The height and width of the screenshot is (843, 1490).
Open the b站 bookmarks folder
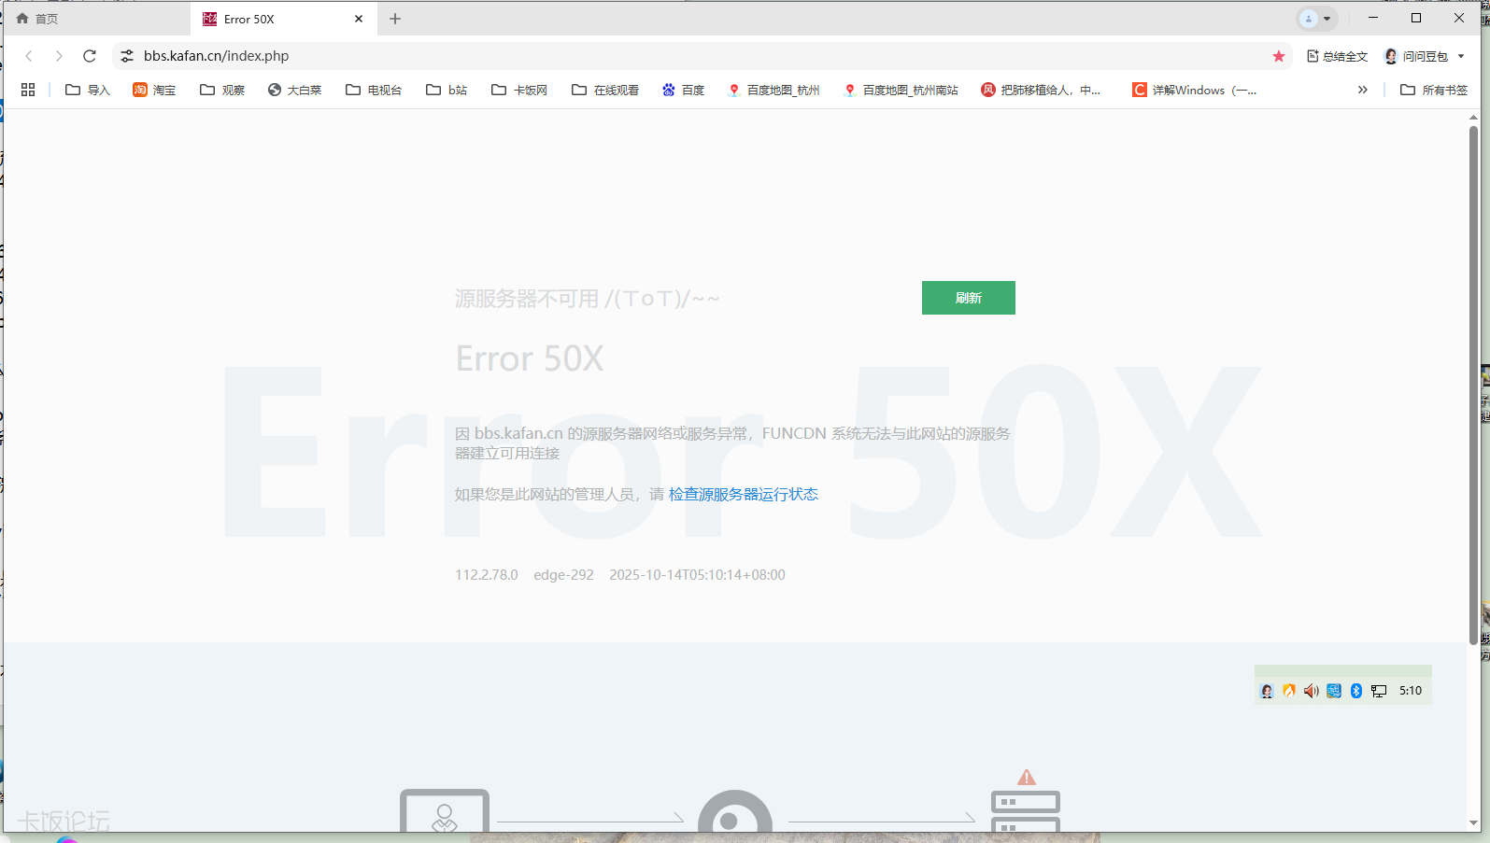pyautogui.click(x=447, y=90)
